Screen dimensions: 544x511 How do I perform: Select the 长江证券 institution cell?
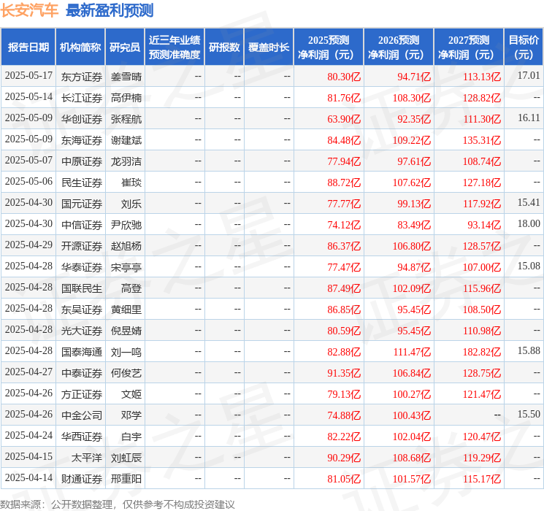[82, 98]
